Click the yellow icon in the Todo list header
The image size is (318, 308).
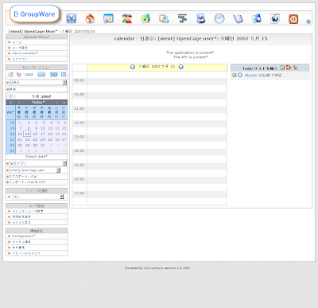(295, 68)
